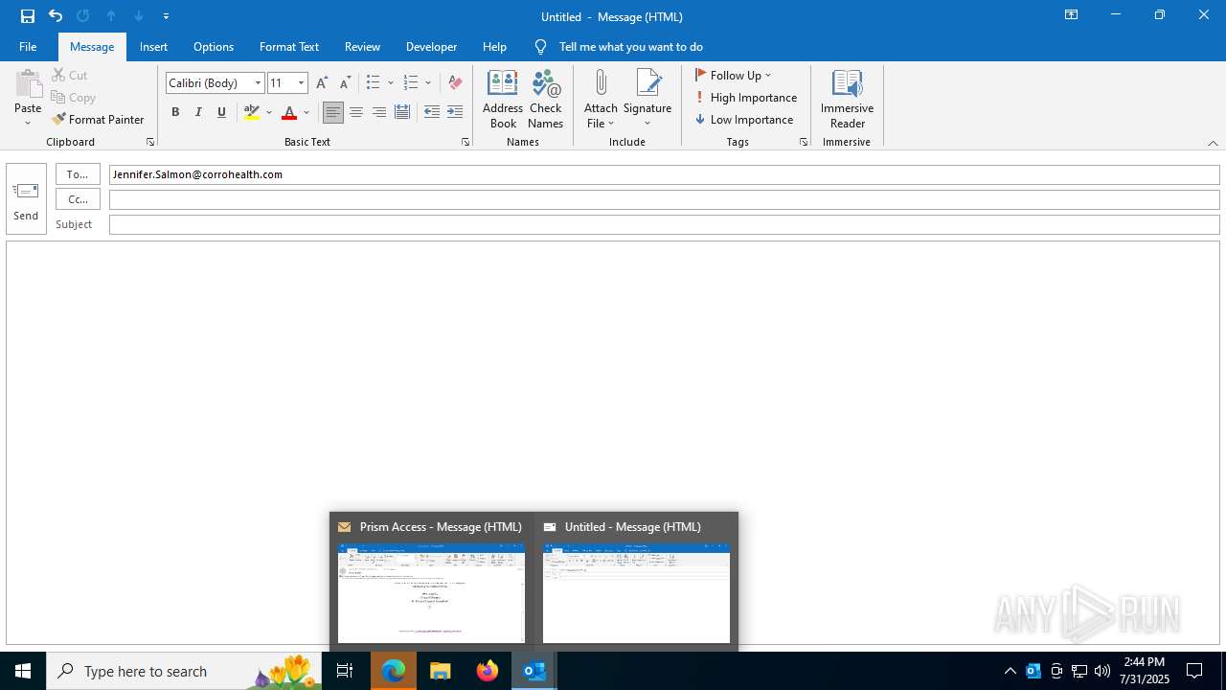Toggle underline formatting
This screenshot has height=690, width=1226.
[221, 112]
